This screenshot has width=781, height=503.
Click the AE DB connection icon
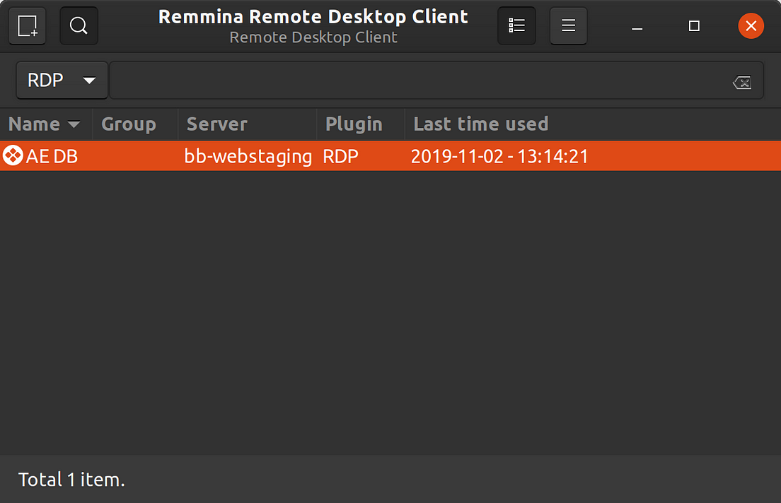(13, 155)
